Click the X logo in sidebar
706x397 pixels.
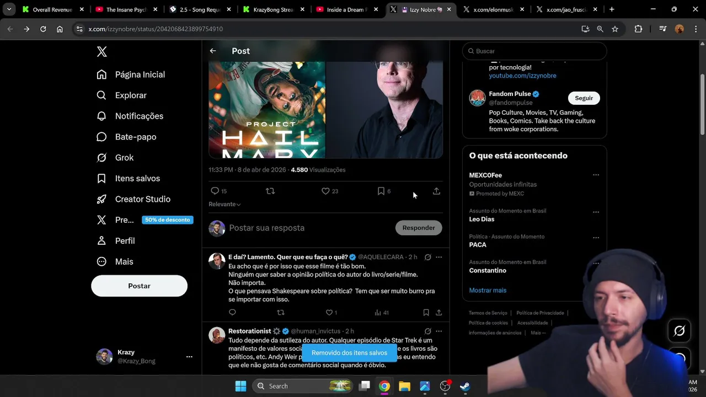(101, 51)
